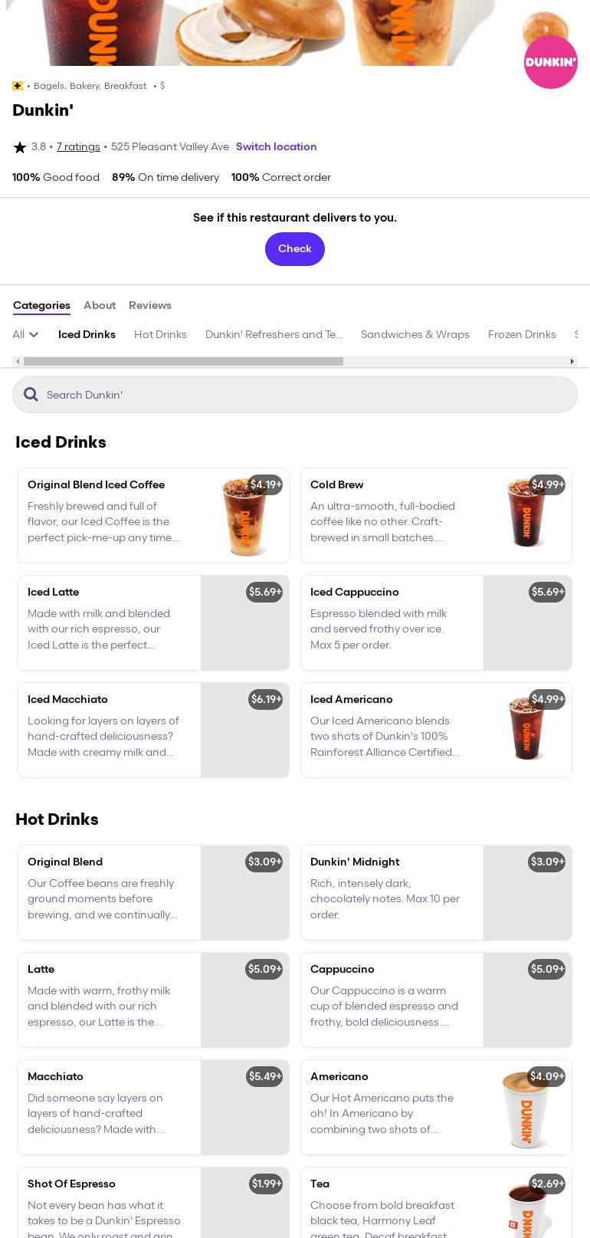
Task: Click the Check delivery button
Action: point(295,249)
